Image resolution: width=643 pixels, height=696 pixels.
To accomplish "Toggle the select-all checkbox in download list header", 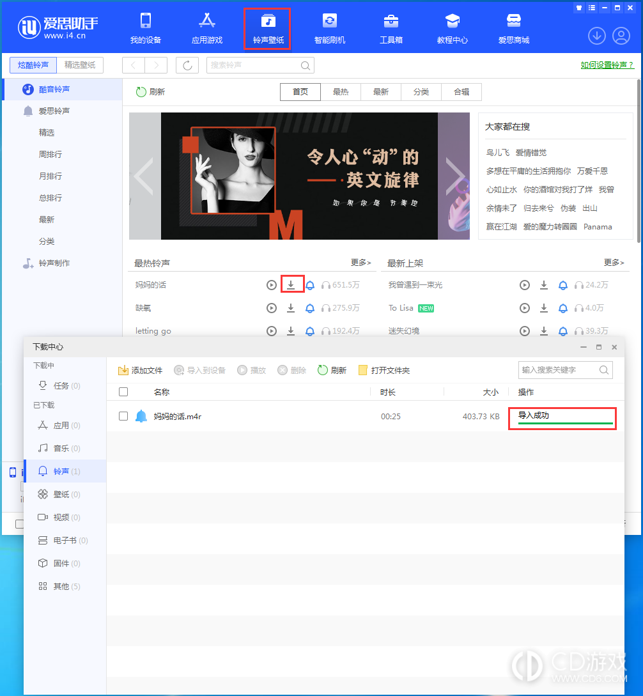I will point(123,392).
